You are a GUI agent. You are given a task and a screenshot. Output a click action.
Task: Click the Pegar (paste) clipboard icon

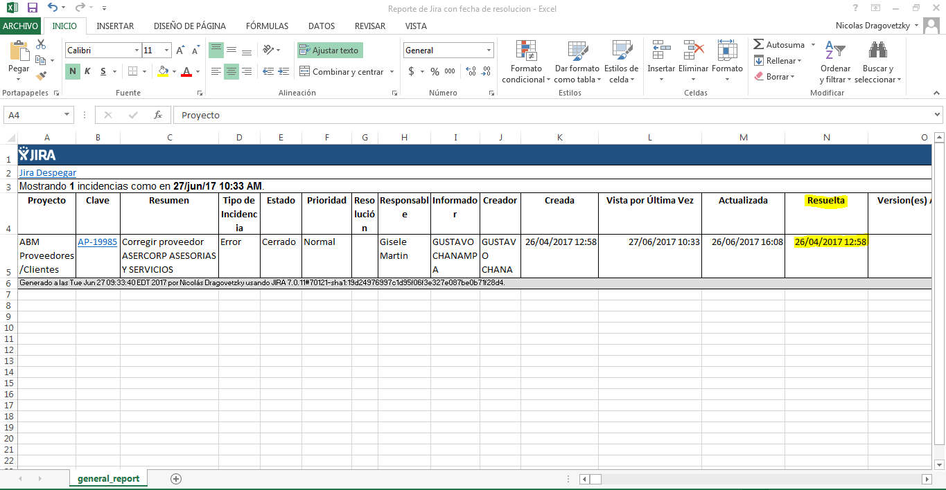click(19, 52)
